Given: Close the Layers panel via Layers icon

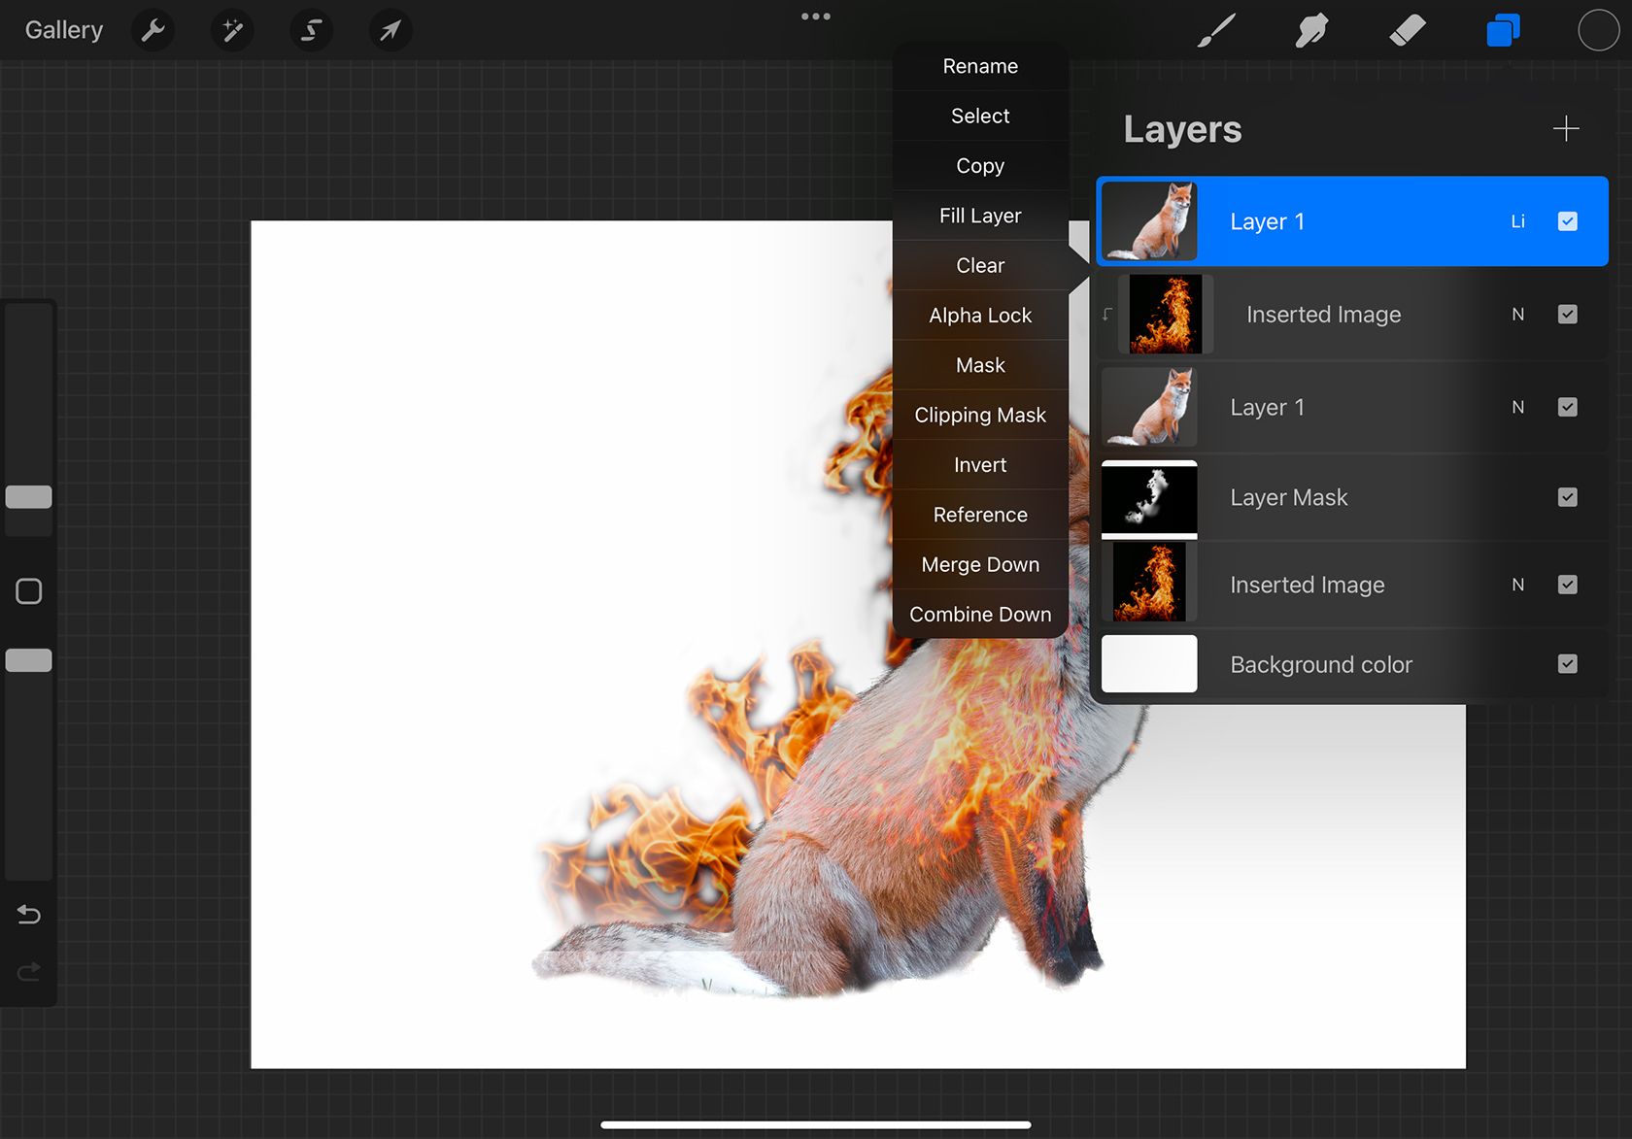Looking at the screenshot, I should [x=1503, y=30].
